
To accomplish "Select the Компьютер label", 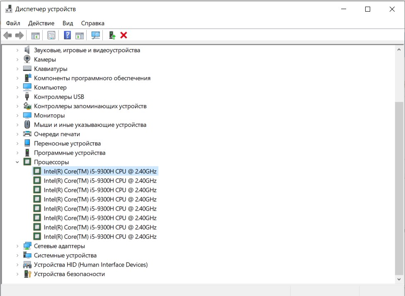I will pos(50,87).
